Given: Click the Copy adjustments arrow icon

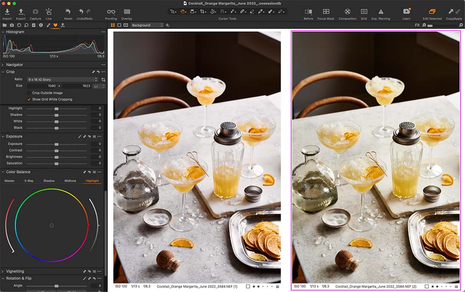Looking at the screenshot, I should tap(451, 11).
